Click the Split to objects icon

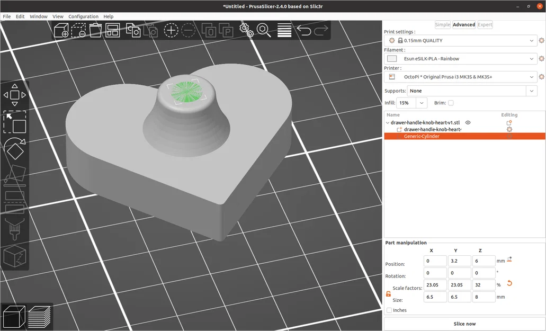point(209,30)
